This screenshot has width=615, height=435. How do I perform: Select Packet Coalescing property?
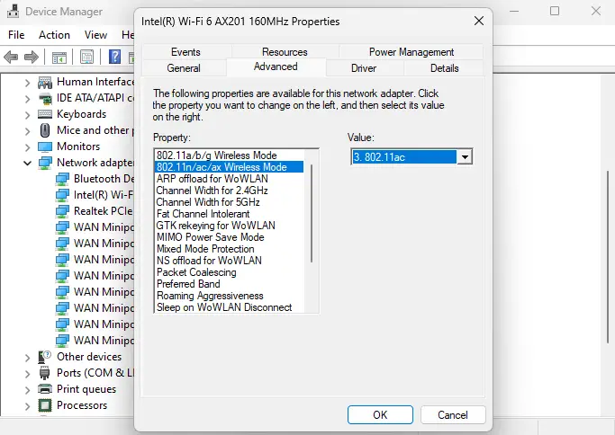pyautogui.click(x=229, y=272)
